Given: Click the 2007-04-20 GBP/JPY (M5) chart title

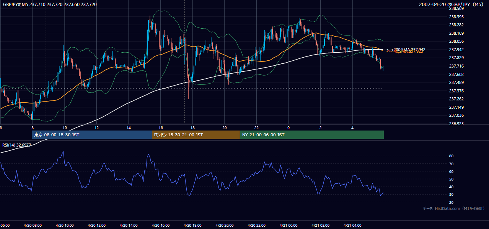Looking at the screenshot, I should tap(452, 5).
